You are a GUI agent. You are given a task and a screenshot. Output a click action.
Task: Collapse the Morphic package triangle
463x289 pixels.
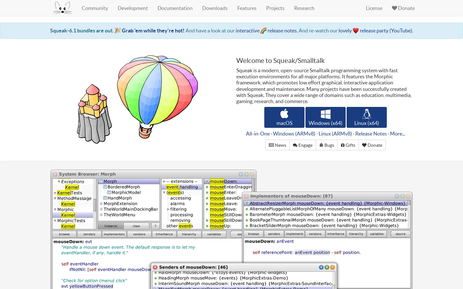point(55,210)
